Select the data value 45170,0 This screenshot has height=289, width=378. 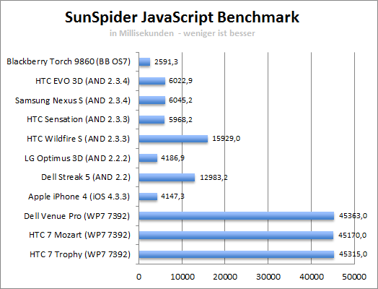352,235
